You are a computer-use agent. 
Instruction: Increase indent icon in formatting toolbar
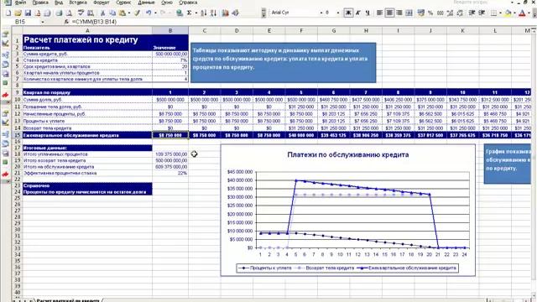point(482,13)
